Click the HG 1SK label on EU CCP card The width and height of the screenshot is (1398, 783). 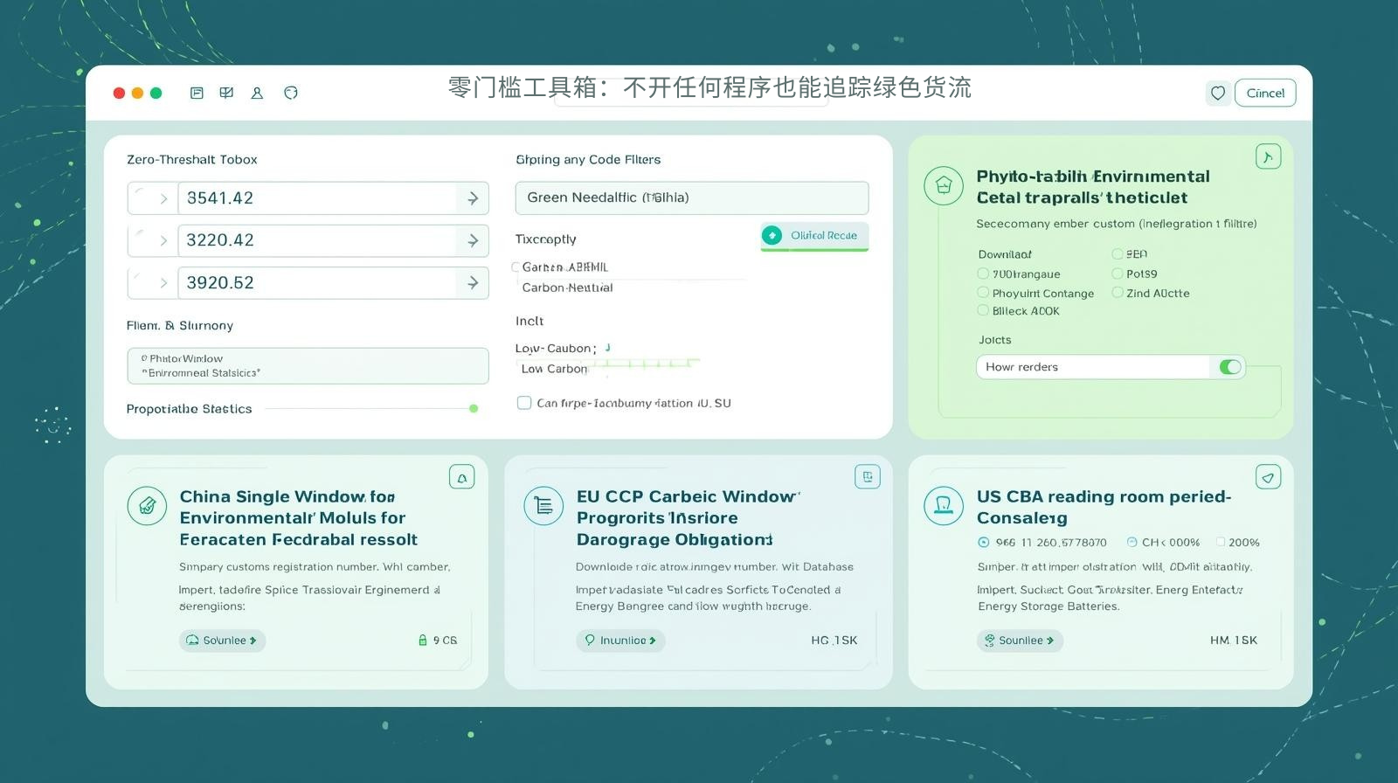834,641
